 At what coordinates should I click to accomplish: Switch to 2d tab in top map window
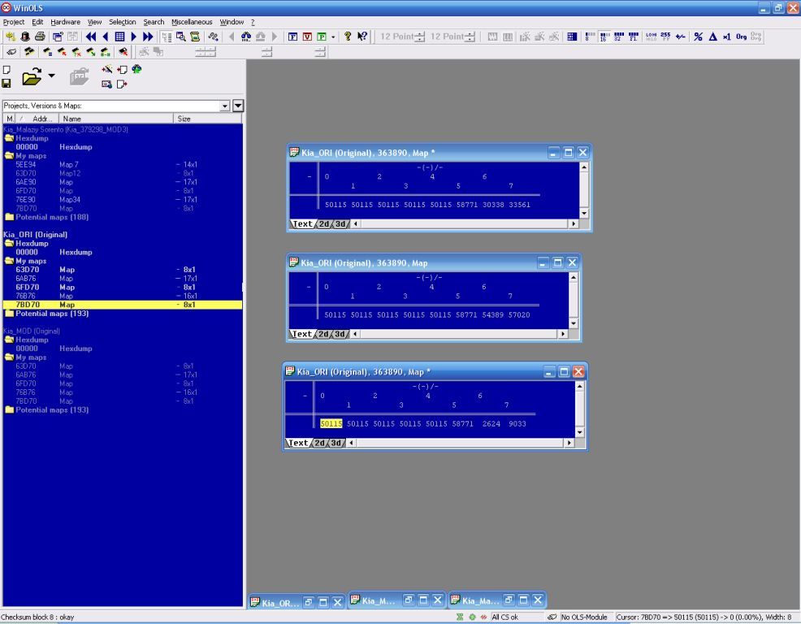point(324,223)
